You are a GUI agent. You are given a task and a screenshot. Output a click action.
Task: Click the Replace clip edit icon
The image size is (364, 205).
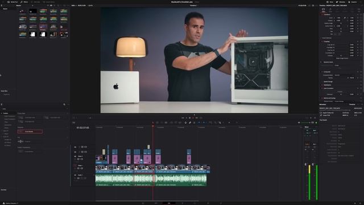point(180,122)
